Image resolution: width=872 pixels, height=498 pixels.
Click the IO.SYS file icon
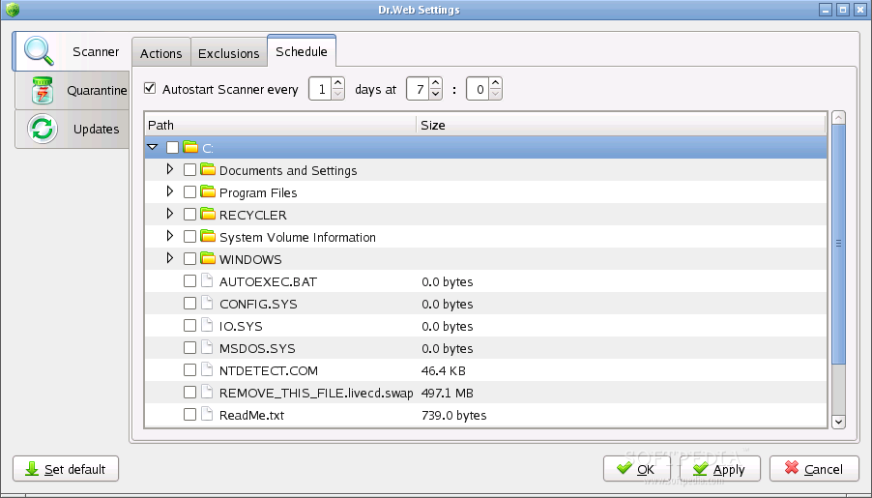[207, 325]
